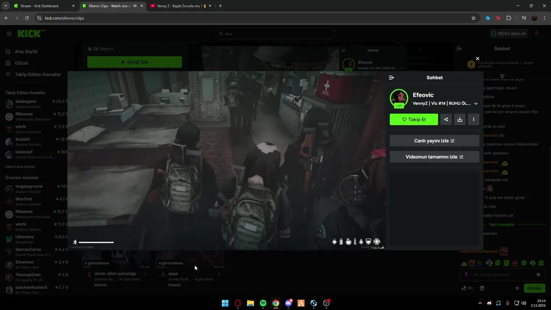Viewport: 551px width, 310px height.
Task: Click KICKs Satın Al button
Action: coord(508,34)
